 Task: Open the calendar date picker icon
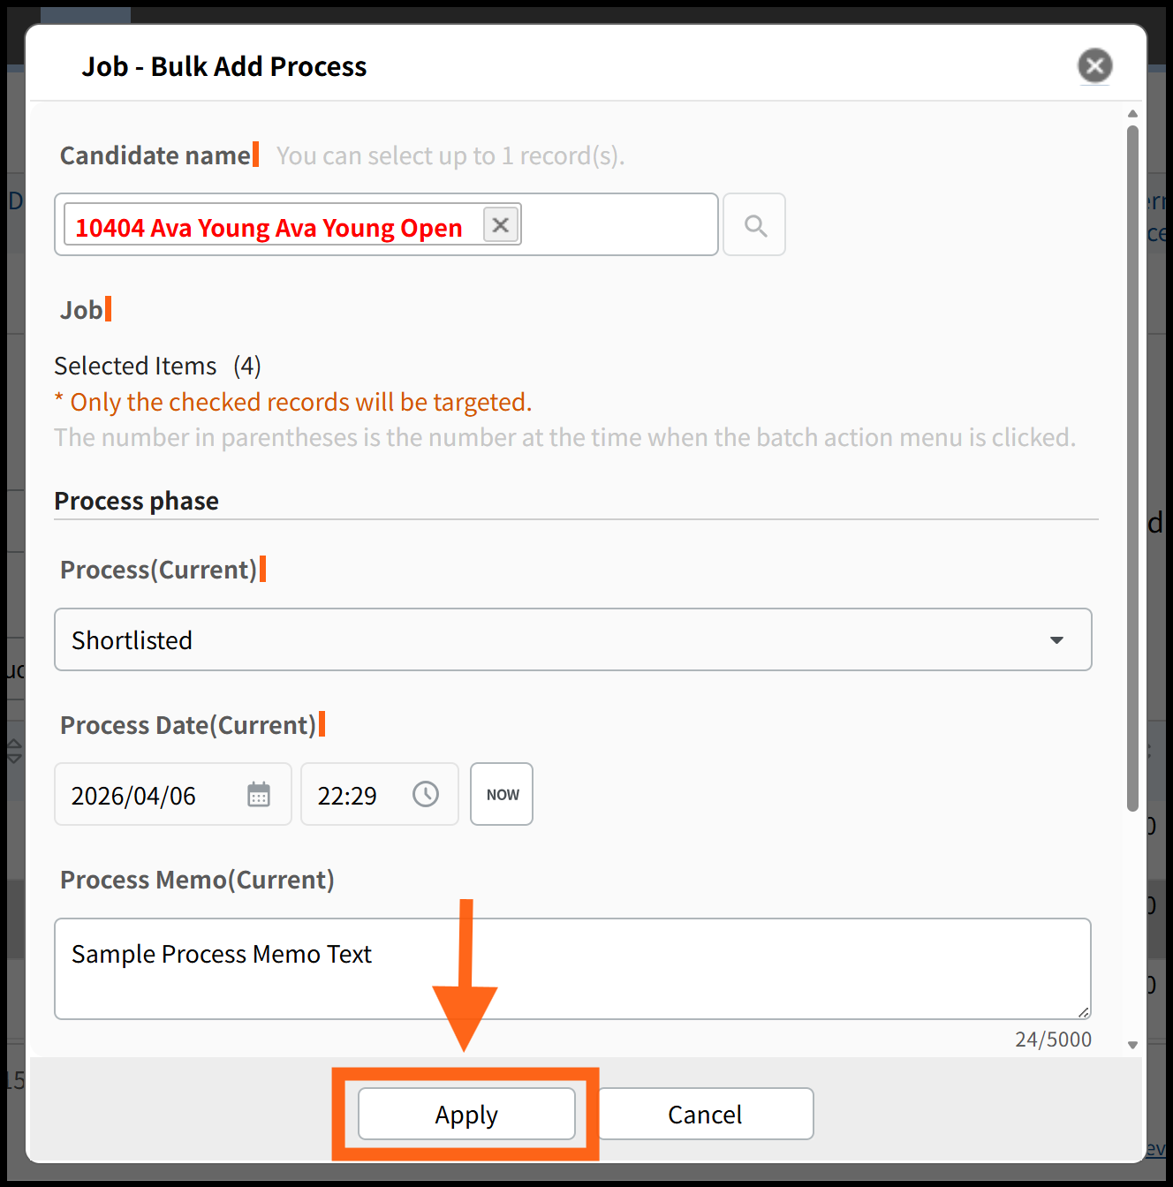coord(259,794)
